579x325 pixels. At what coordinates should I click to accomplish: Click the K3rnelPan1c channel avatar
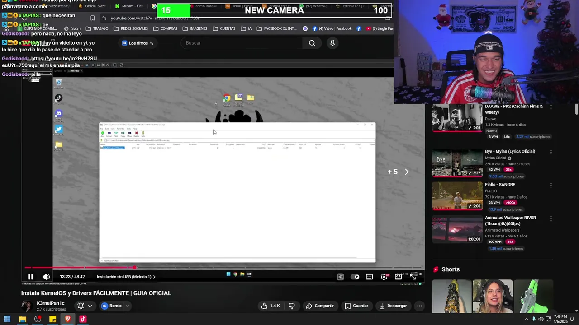click(x=27, y=306)
